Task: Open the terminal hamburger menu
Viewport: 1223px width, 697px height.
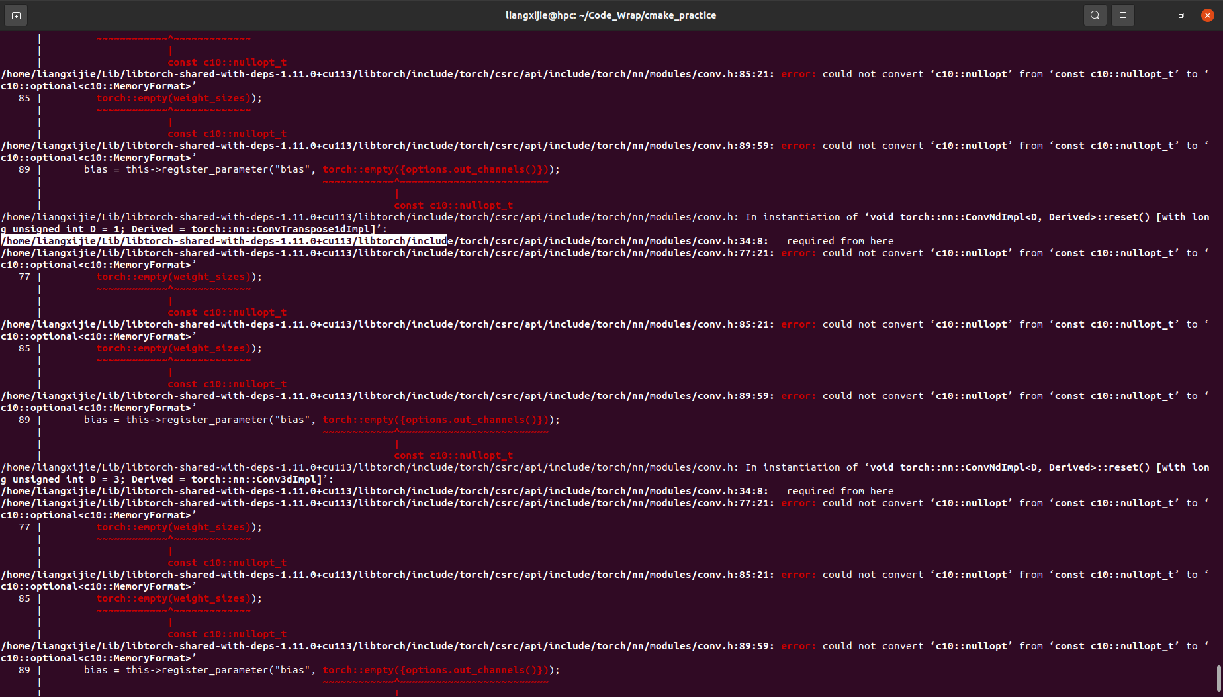Action: (x=1122, y=15)
